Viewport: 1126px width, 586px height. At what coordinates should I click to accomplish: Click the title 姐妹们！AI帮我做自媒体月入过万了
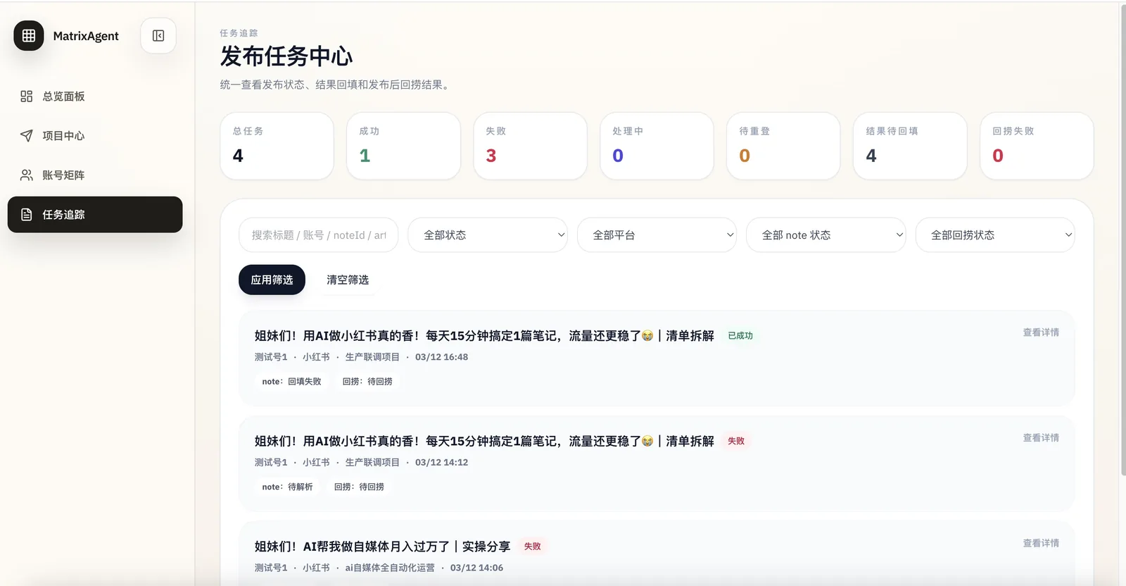click(x=382, y=547)
